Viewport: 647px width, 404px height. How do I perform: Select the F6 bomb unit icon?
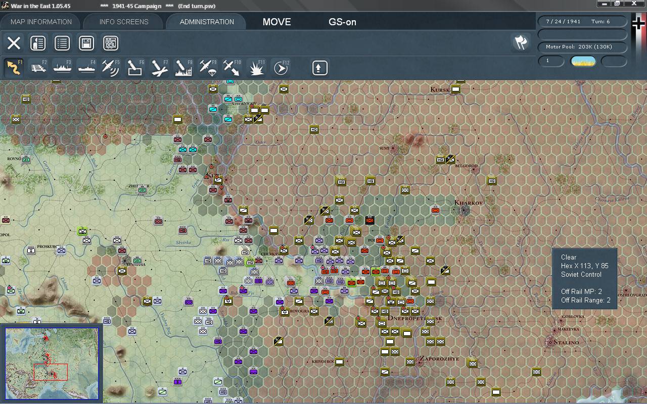(x=135, y=68)
